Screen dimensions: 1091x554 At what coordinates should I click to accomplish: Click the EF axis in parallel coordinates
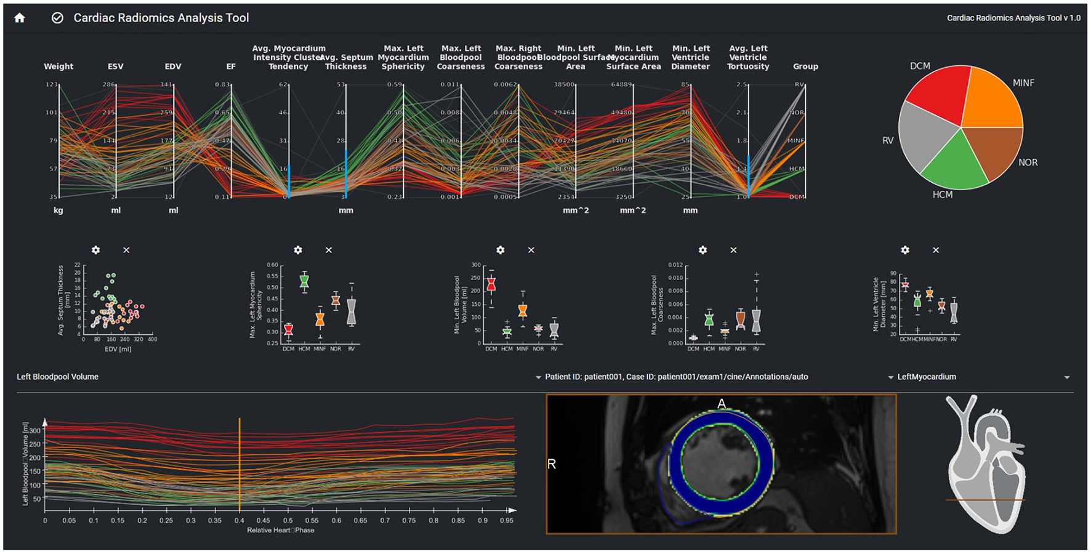click(x=231, y=140)
